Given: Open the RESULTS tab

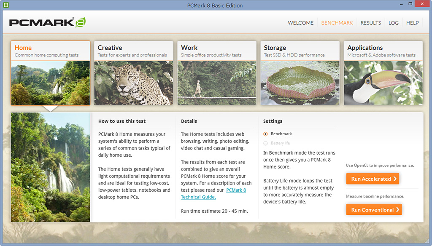Looking at the screenshot, I should click(x=371, y=23).
